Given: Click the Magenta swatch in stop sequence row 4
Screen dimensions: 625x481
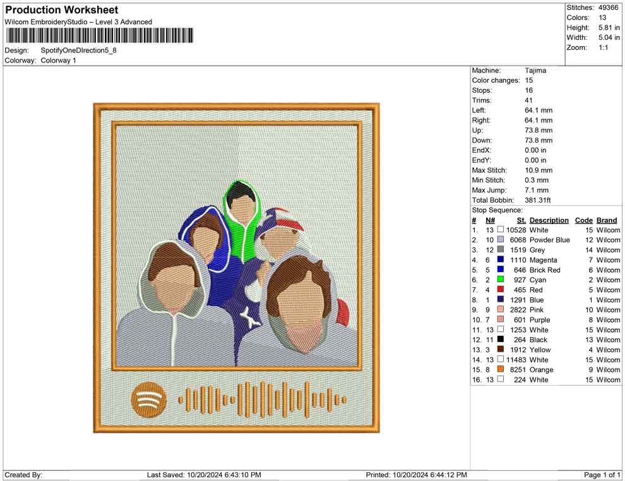Looking at the screenshot, I should point(500,260).
